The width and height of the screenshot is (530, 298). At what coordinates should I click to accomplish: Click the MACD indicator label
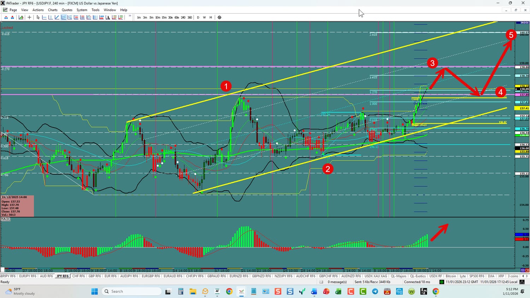click(x=5, y=219)
